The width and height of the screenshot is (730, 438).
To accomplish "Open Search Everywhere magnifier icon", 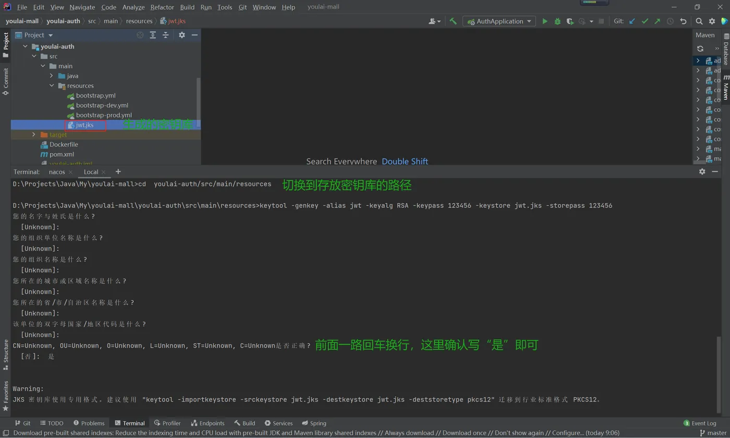I will 699,21.
